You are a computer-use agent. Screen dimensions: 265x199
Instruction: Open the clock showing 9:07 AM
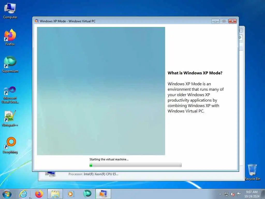[x=252, y=194]
